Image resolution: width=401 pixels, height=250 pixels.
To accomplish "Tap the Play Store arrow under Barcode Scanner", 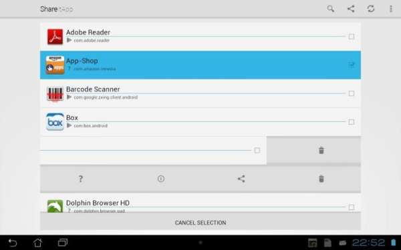I will [x=69, y=97].
